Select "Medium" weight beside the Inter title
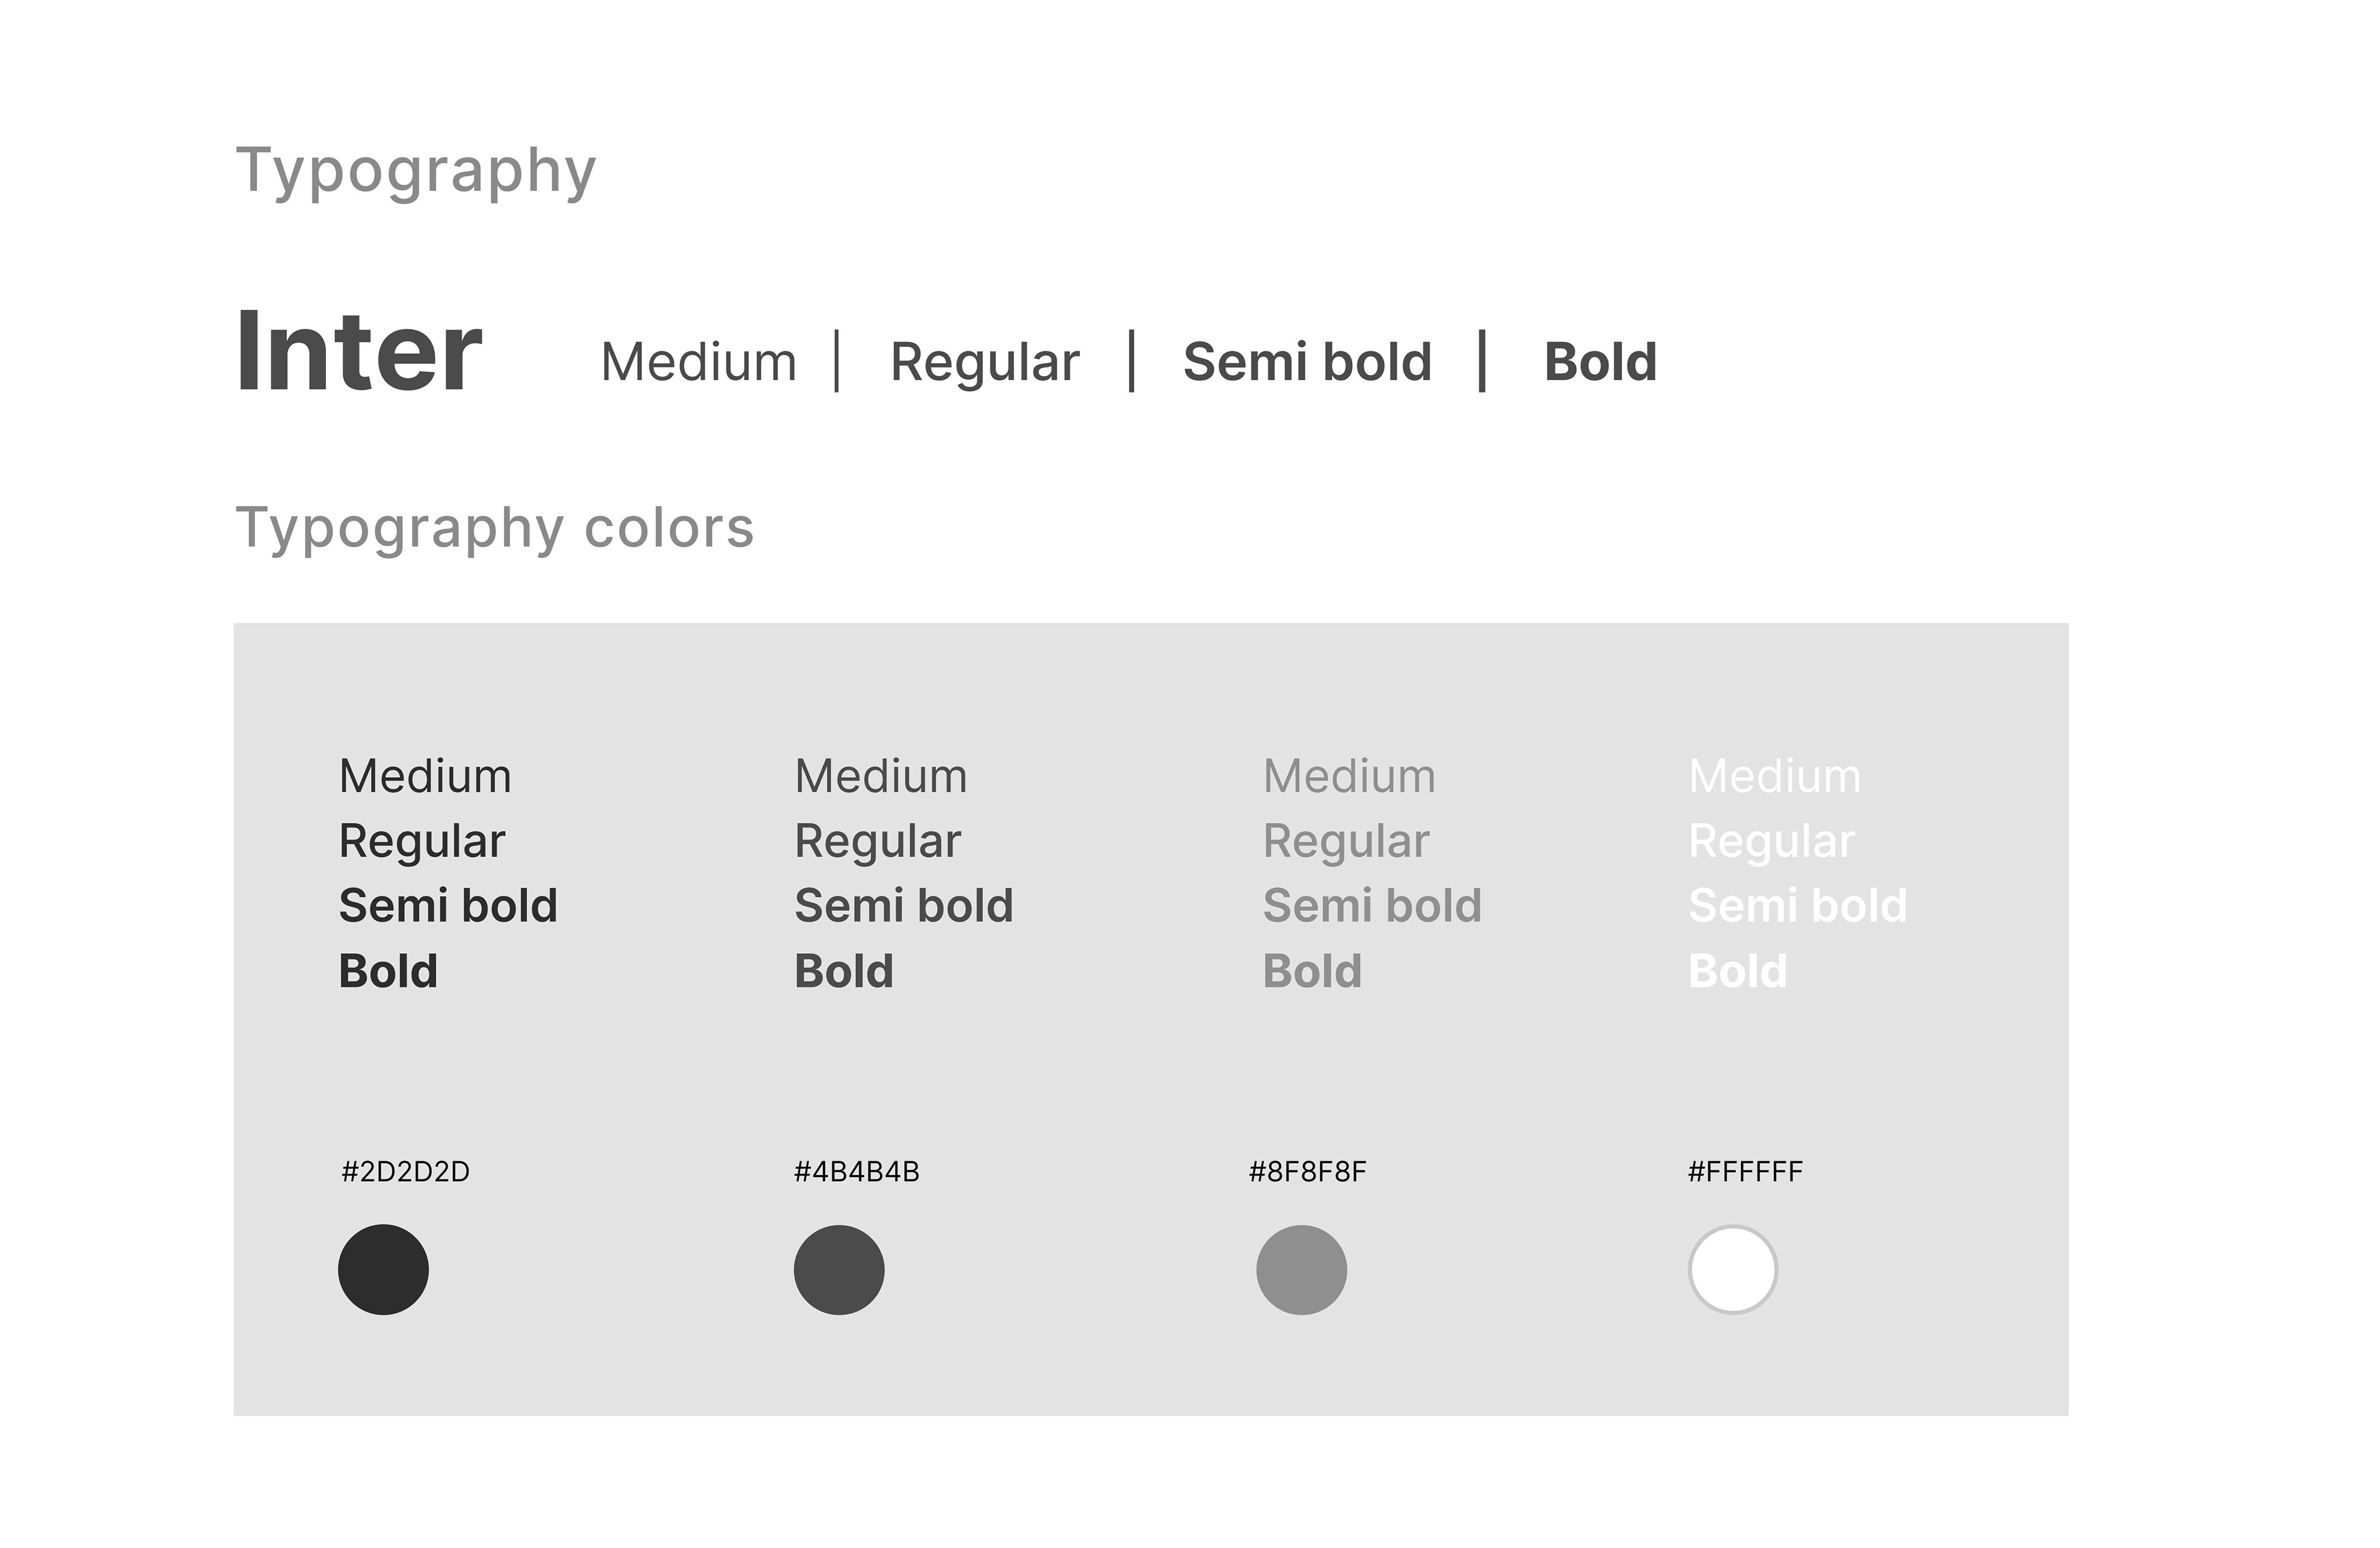Screen dimensions: 2380x1548 click(x=698, y=362)
